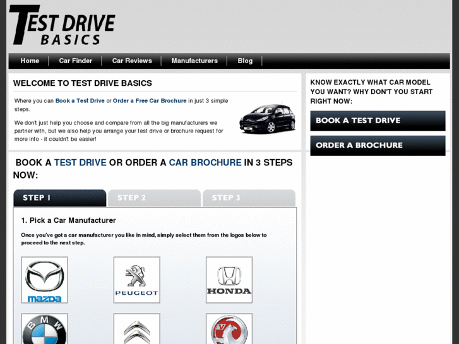459x344 pixels.
Task: Switch to the Step 3 tab
Action: [x=249, y=198]
